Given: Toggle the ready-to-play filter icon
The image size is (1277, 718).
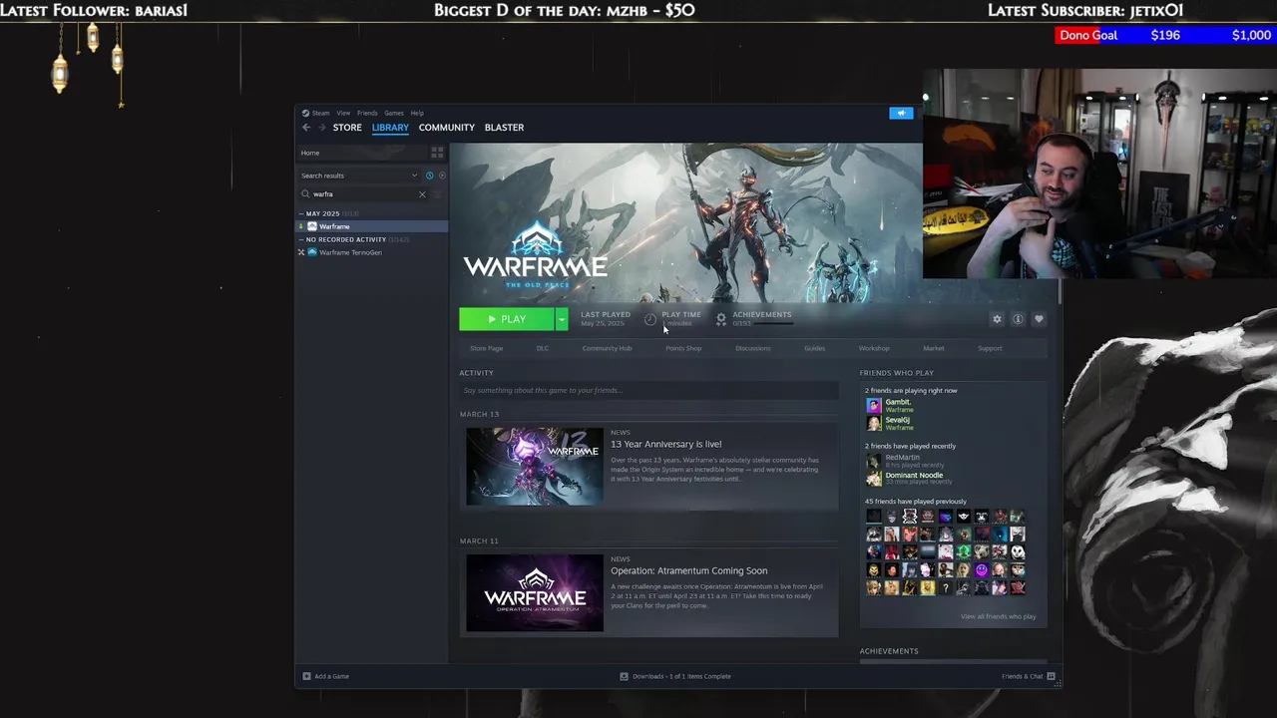Looking at the screenshot, I should (442, 176).
